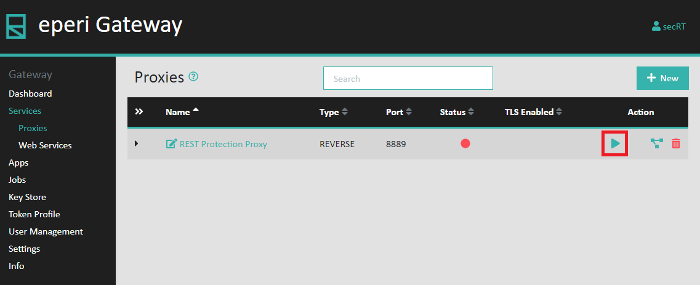This screenshot has width=700, height=285.
Task: Edit REST Protection Proxy via pencil icon
Action: point(171,143)
